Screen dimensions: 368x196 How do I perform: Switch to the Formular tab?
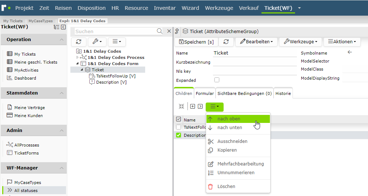205,93
